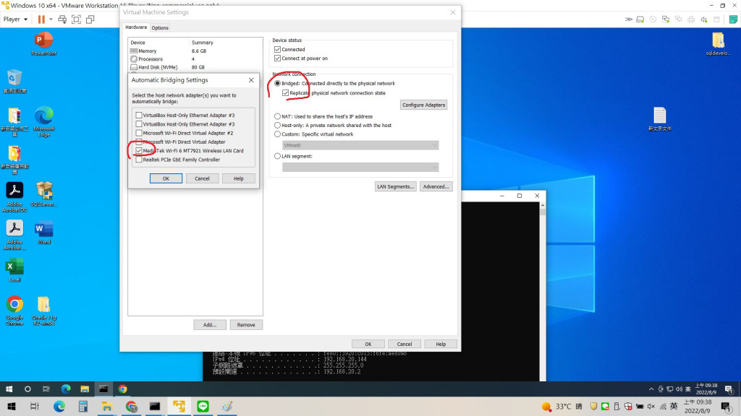741x416 pixels.
Task: Uncheck MediaTek Wi-Fi 6 MT7921 Wireless LAN Card
Action: (138, 150)
